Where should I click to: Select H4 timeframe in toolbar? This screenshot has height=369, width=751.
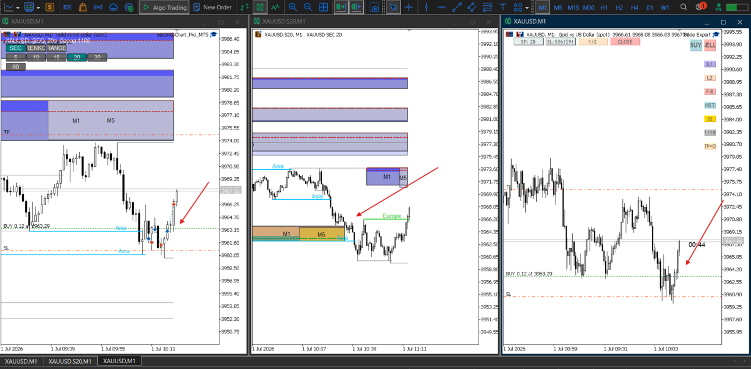point(635,8)
